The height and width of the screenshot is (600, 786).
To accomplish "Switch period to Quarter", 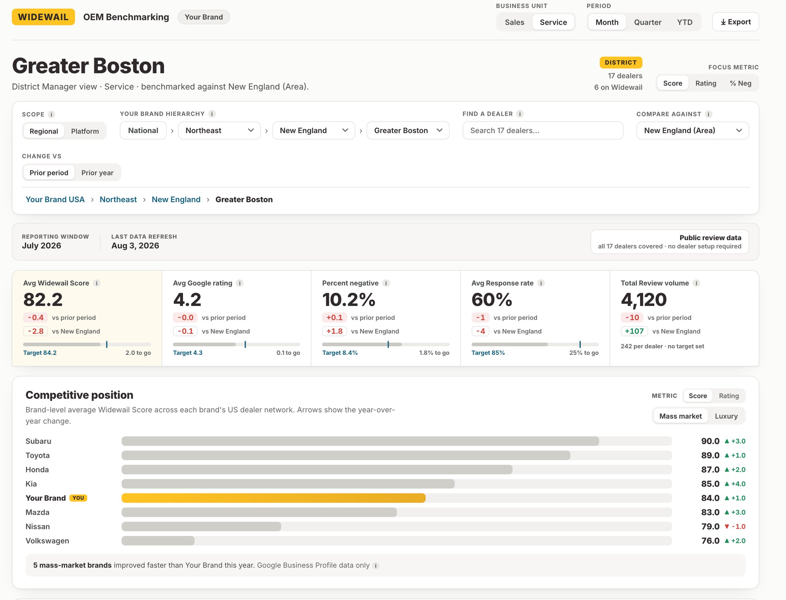I will point(647,22).
